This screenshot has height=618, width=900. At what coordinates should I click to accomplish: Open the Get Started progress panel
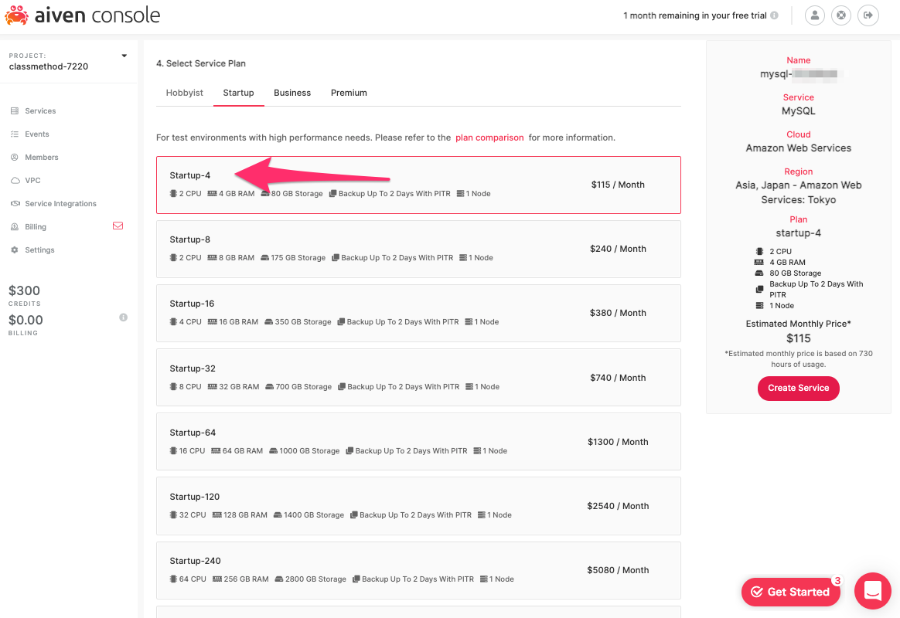pyautogui.click(x=790, y=592)
